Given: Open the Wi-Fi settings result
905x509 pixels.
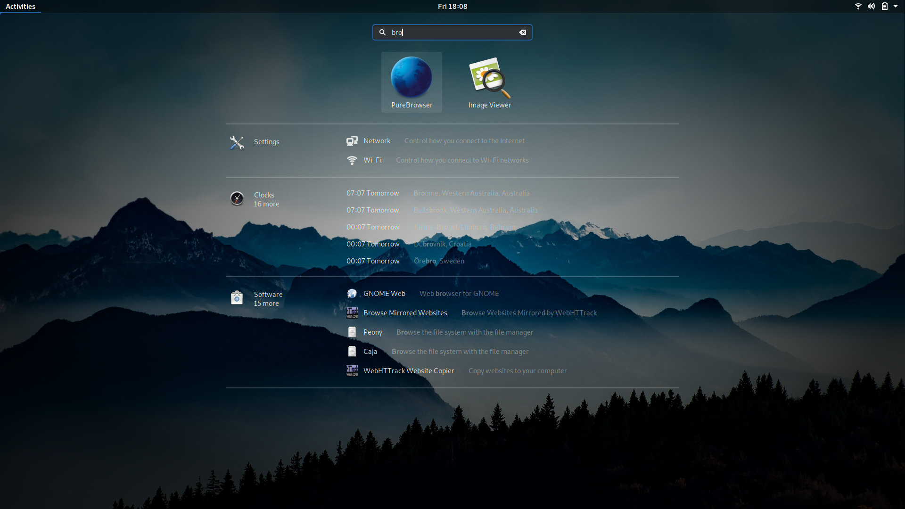Looking at the screenshot, I should coord(372,160).
